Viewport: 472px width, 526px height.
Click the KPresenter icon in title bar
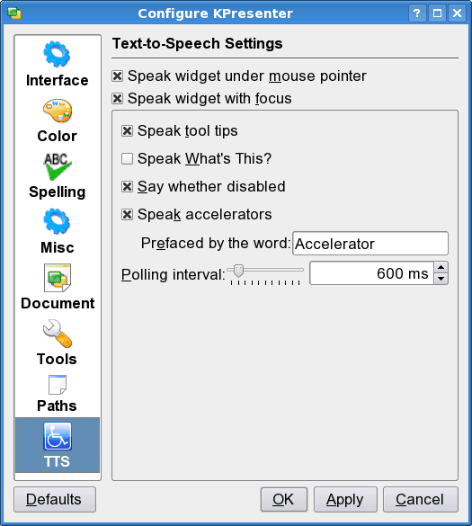click(x=14, y=13)
